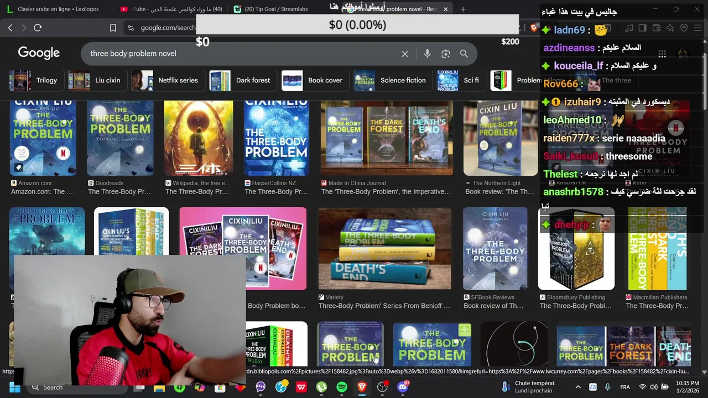708x398 pixels.
Task: Filter images by Trilogy chip
Action: pyautogui.click(x=35, y=81)
